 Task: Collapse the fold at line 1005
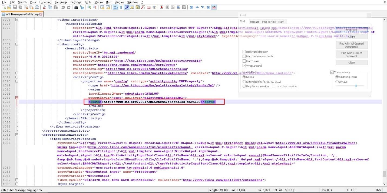(17, 19)
